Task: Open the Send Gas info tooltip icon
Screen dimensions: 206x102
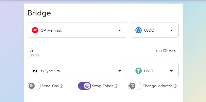Action: click(x=61, y=86)
